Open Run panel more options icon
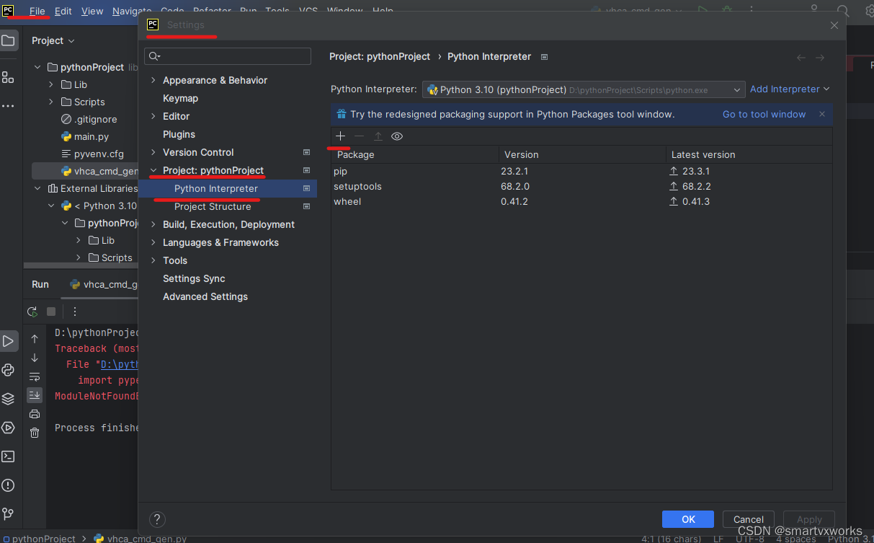 coord(74,312)
